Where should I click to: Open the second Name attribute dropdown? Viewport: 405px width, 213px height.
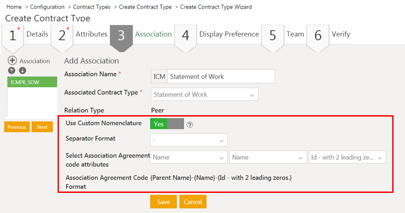pyautogui.click(x=268, y=157)
